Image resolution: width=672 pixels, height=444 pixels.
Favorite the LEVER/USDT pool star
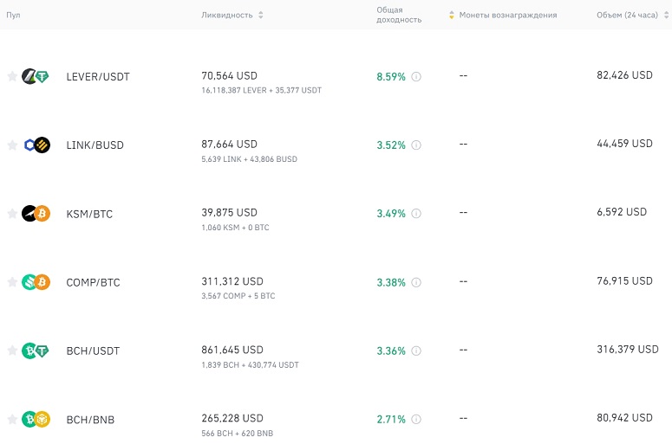coord(12,76)
